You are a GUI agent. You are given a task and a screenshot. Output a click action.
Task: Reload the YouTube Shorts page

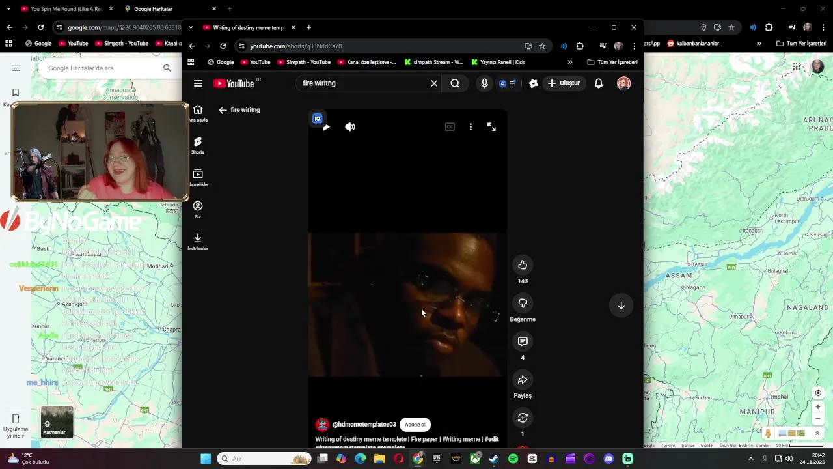pos(223,46)
